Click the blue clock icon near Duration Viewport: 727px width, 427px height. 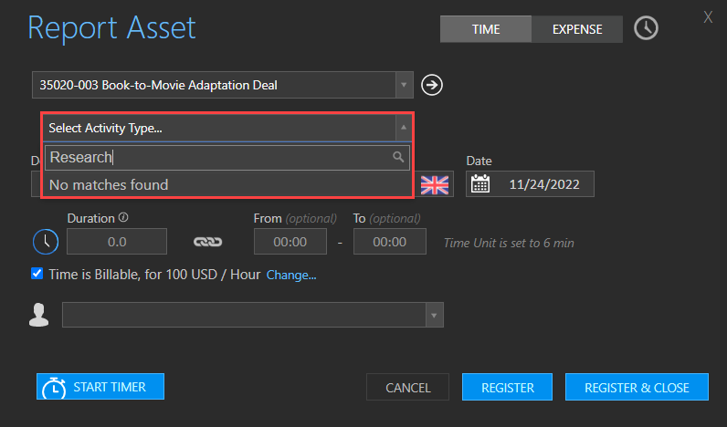(x=46, y=241)
